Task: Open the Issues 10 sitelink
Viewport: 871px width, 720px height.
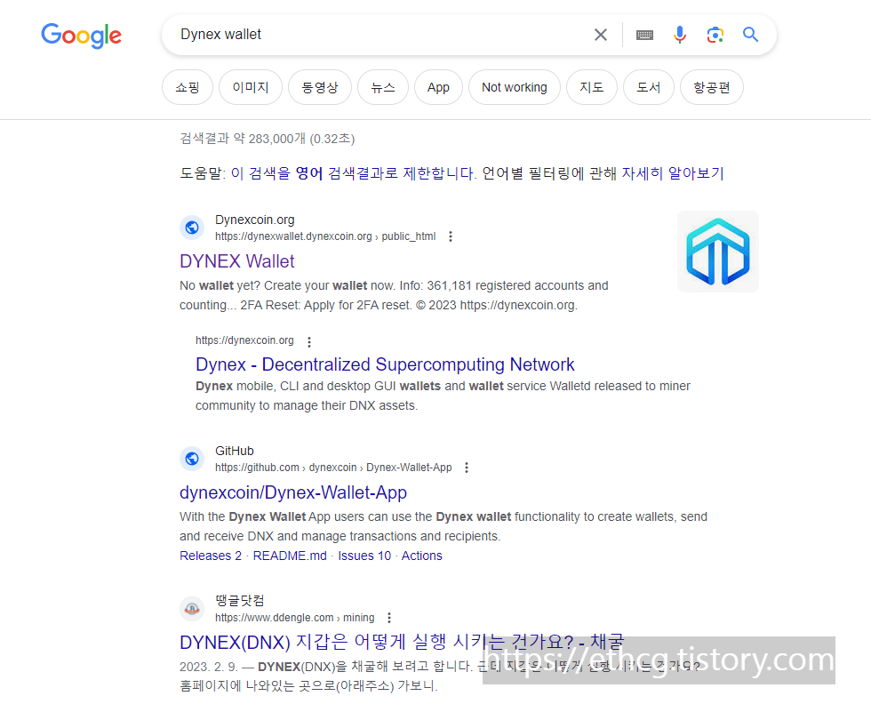Action: [x=364, y=556]
